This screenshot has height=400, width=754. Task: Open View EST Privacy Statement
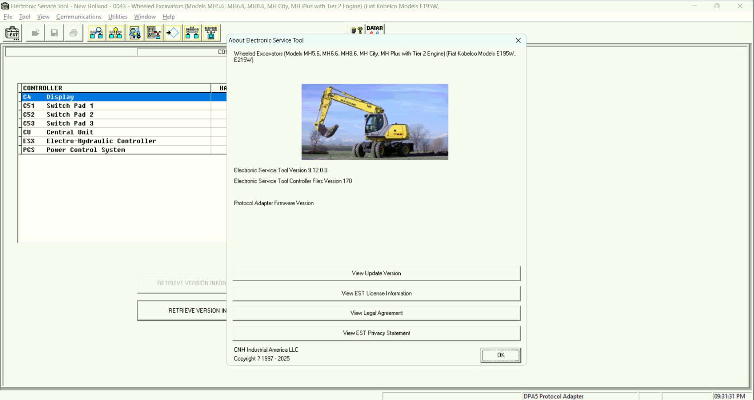tap(376, 333)
